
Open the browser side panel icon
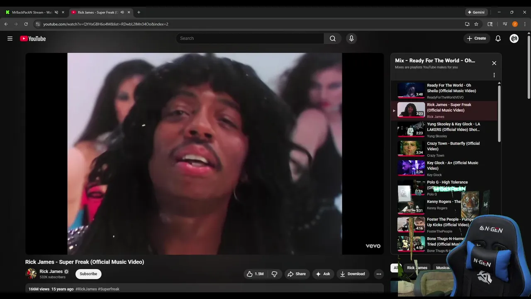[490, 24]
